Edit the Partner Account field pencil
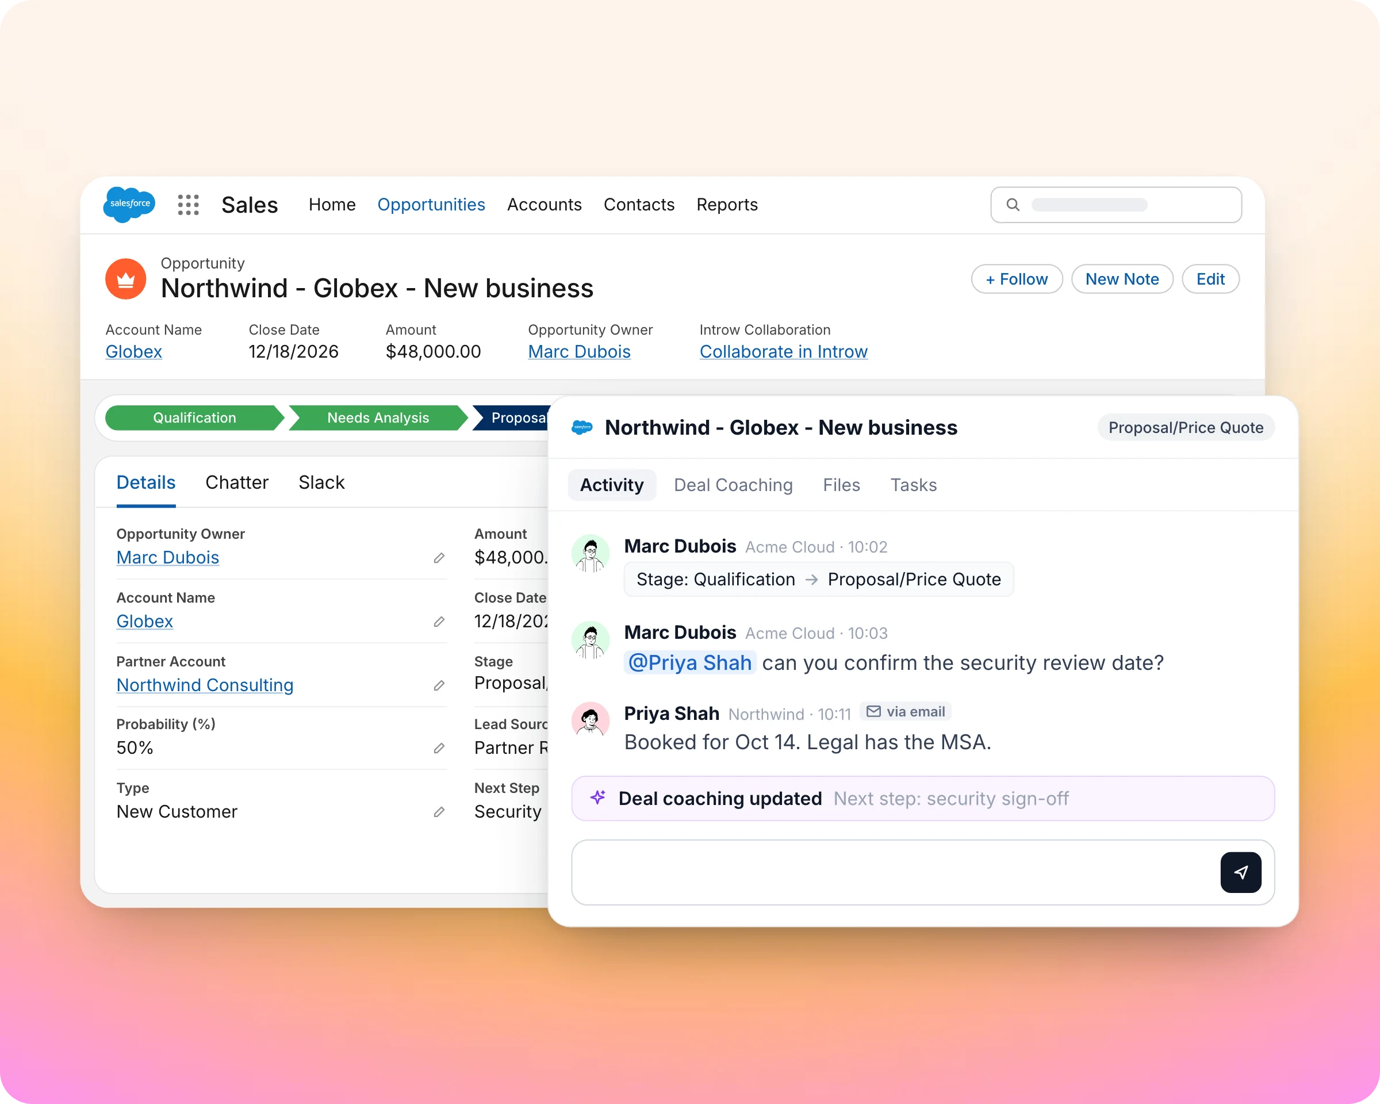The width and height of the screenshot is (1380, 1104). pyautogui.click(x=439, y=685)
